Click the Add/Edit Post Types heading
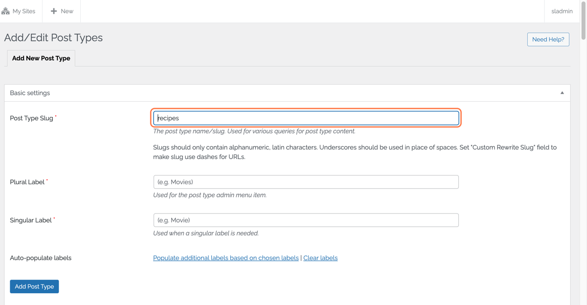 coord(53,38)
